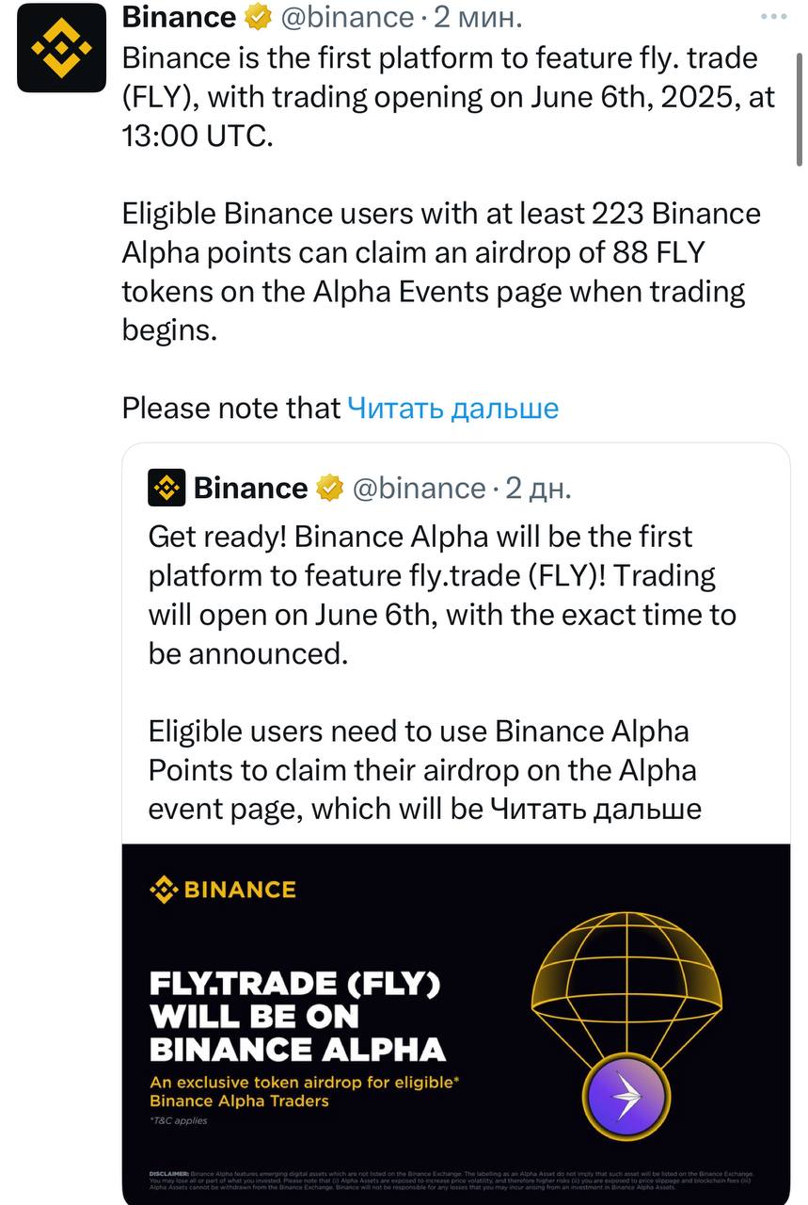Image resolution: width=808 pixels, height=1205 pixels.
Task: Click the "2 дн." quoted tweet timestamp
Action: [x=538, y=488]
